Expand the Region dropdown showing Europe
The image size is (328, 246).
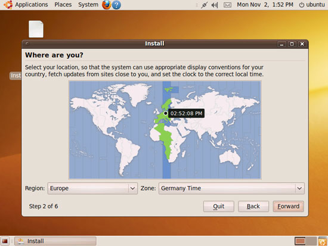click(x=92, y=188)
